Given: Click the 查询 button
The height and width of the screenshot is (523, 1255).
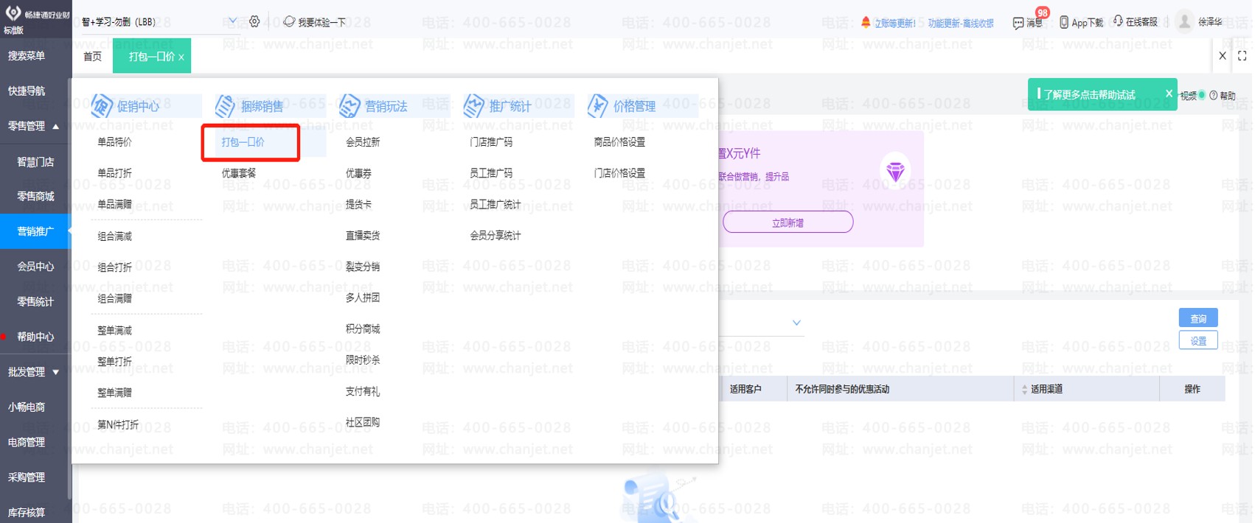Looking at the screenshot, I should [1198, 318].
